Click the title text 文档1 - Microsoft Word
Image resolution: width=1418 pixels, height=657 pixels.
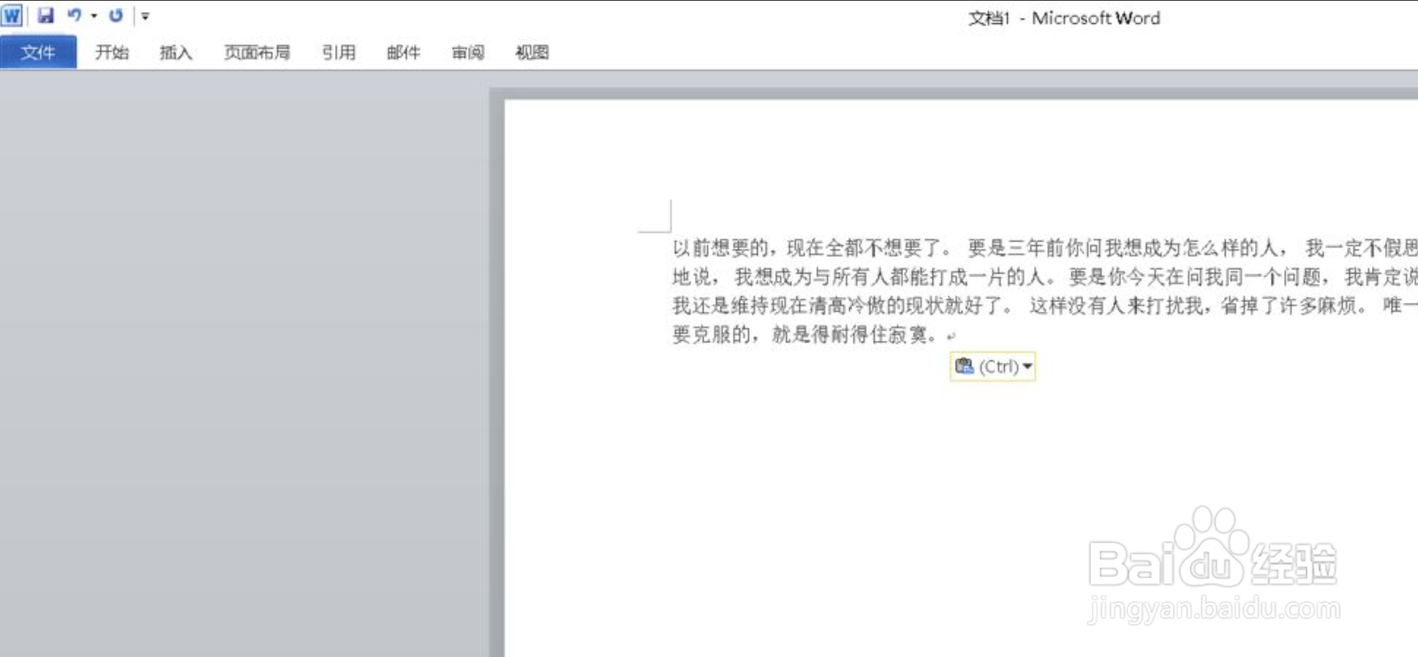click(x=1063, y=18)
